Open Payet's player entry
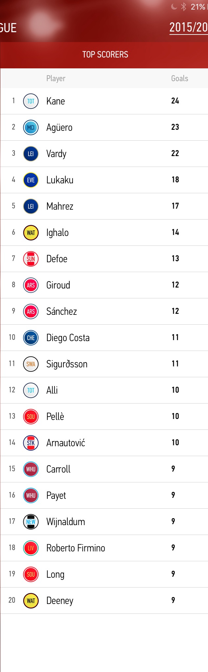 (56, 496)
